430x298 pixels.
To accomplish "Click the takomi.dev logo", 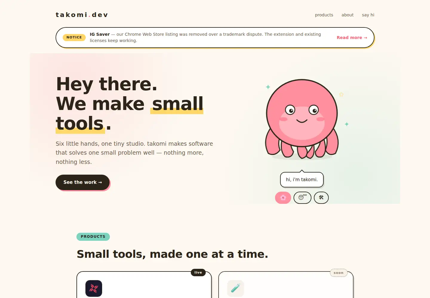I will [82, 15].
